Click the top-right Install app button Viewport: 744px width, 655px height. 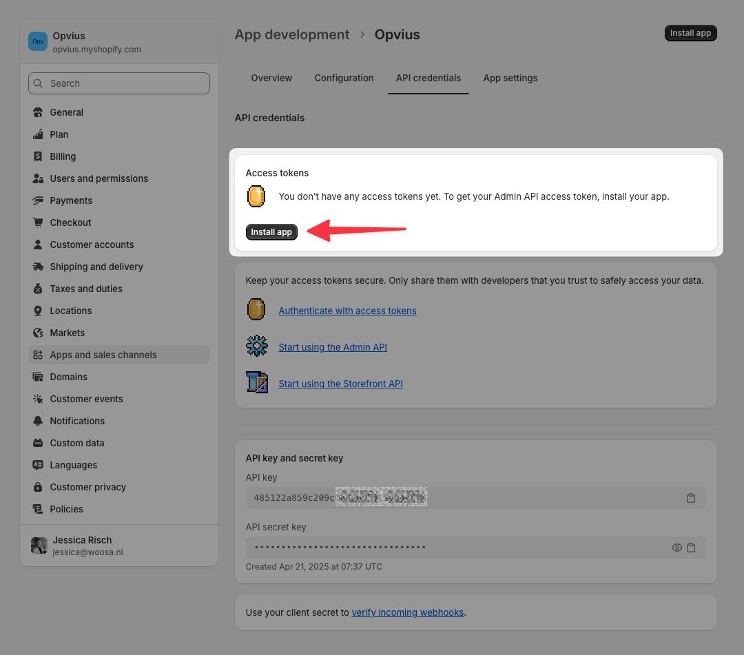pos(690,33)
